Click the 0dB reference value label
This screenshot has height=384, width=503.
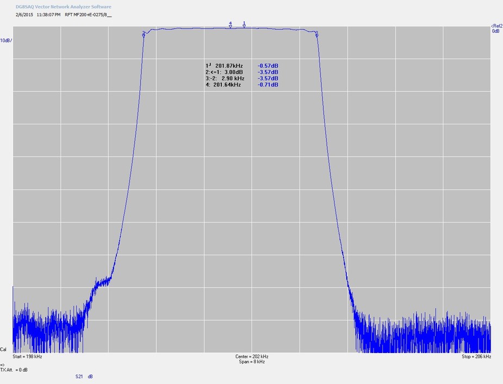[496, 32]
